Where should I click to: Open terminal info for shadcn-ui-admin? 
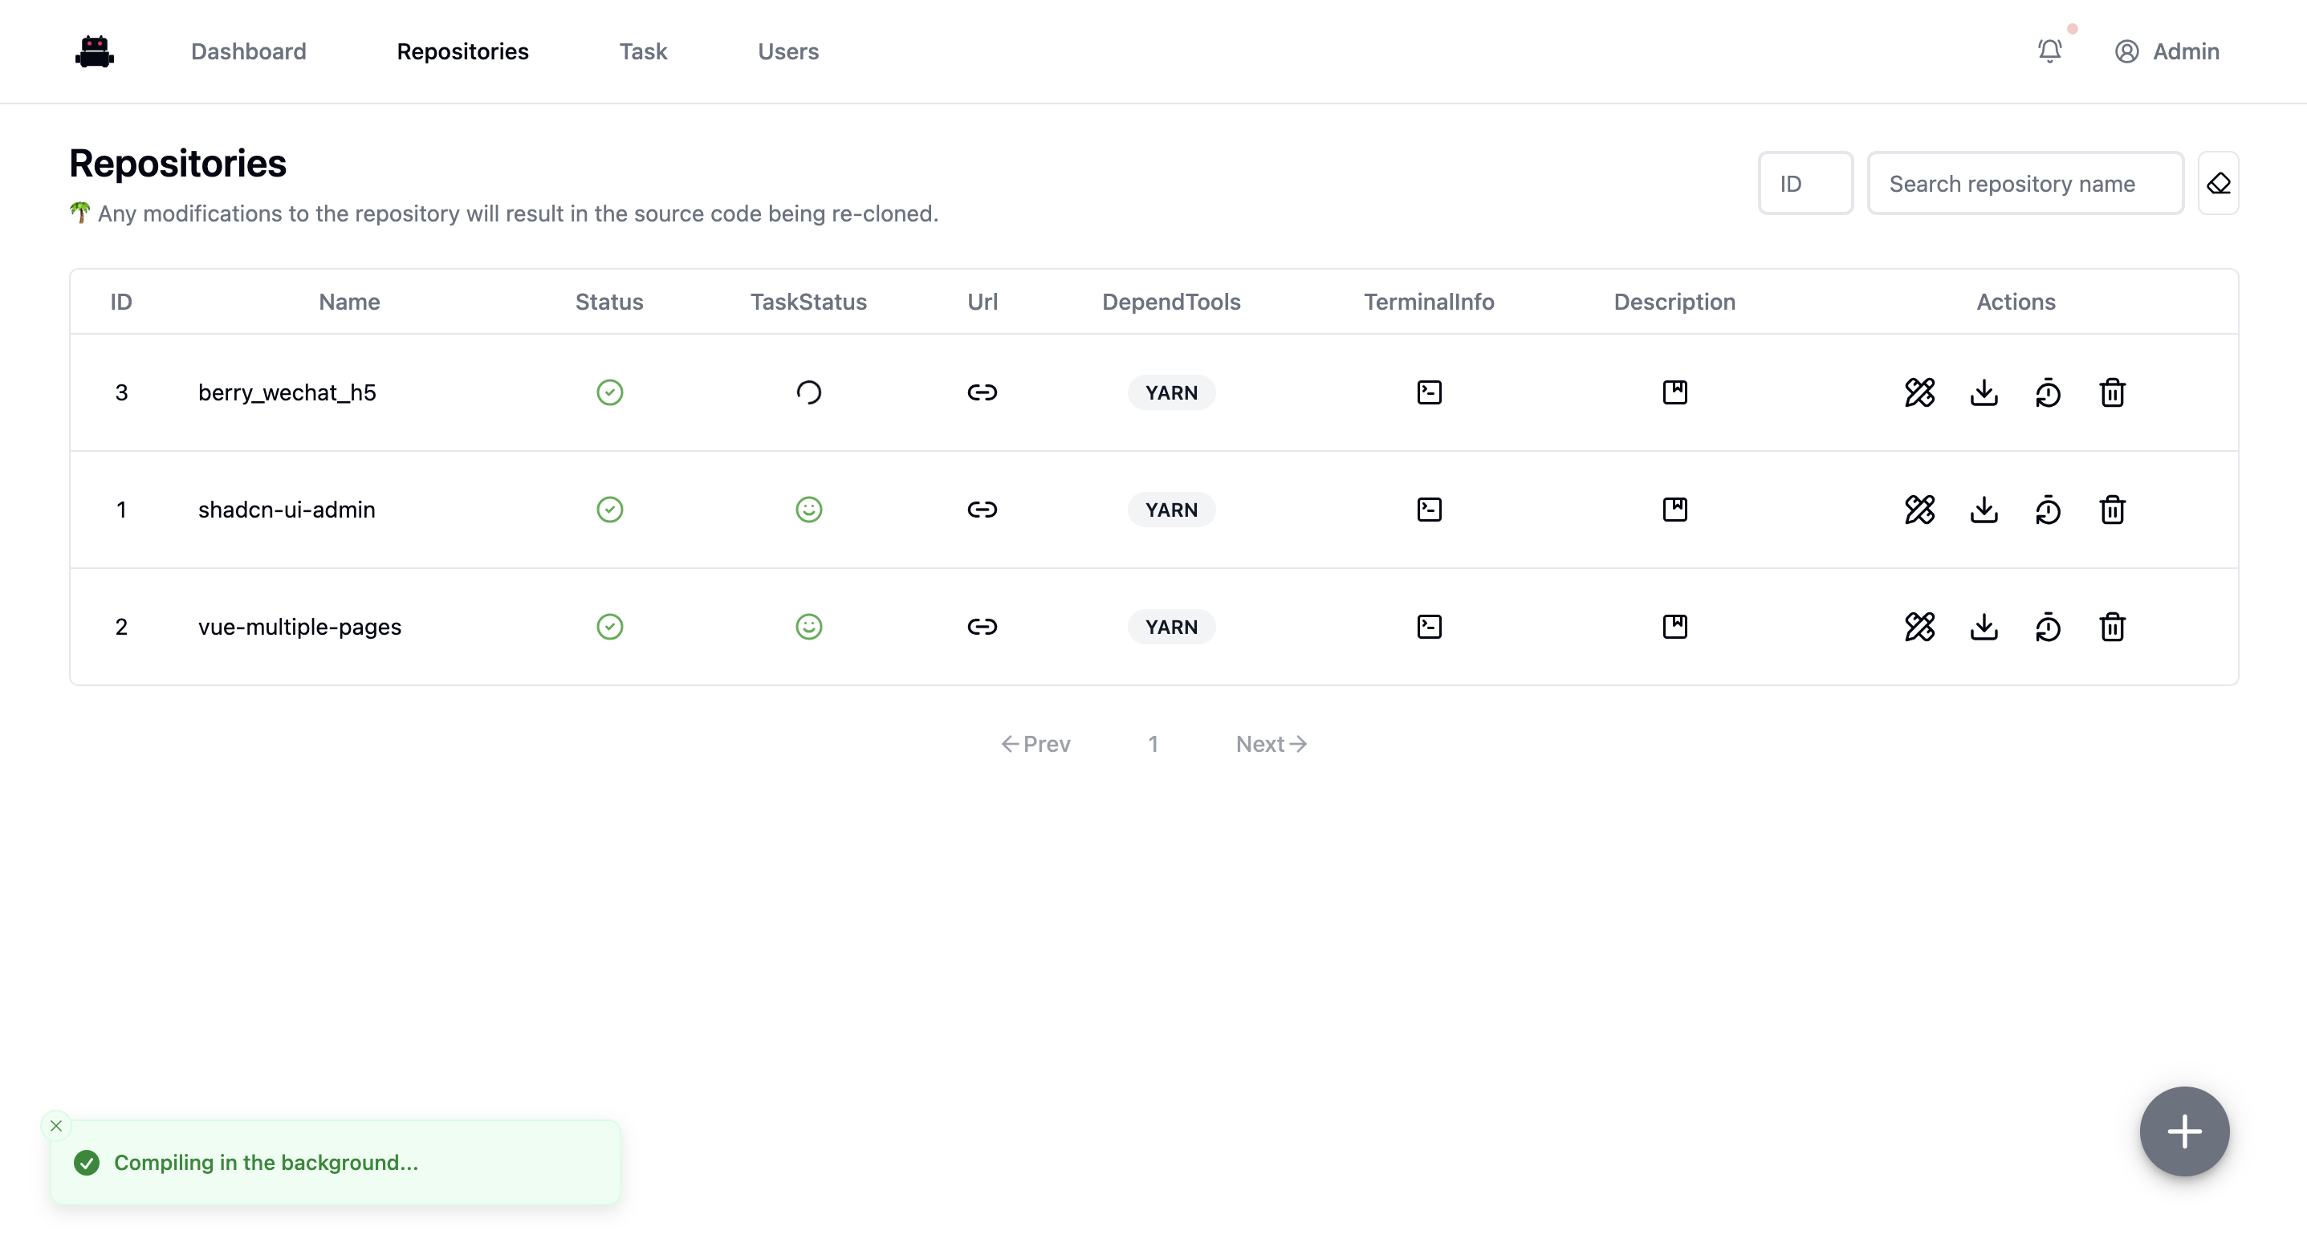coord(1429,510)
